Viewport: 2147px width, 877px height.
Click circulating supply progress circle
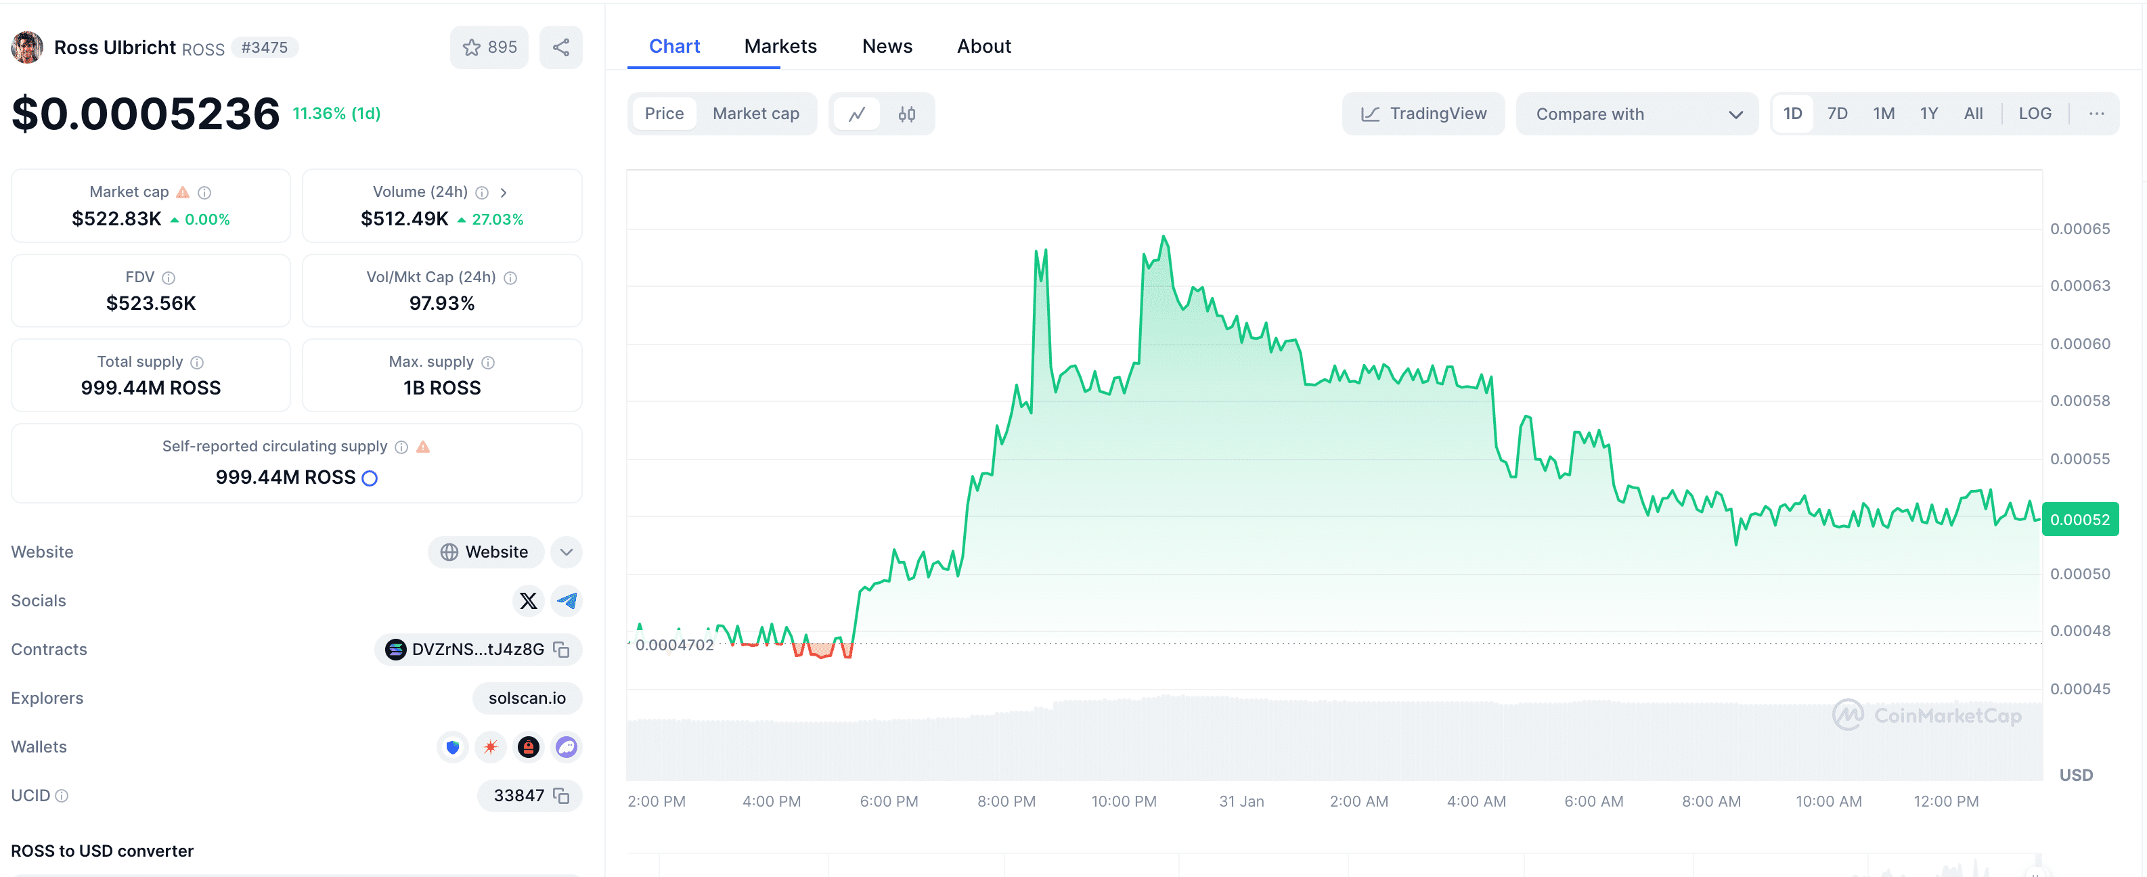(370, 478)
